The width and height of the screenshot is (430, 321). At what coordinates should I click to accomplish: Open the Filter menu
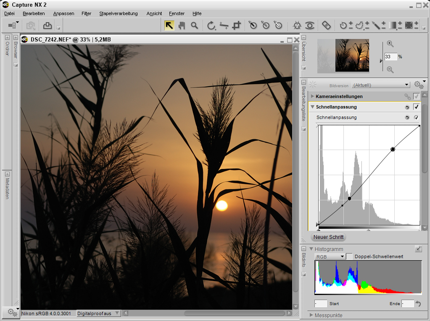click(87, 13)
